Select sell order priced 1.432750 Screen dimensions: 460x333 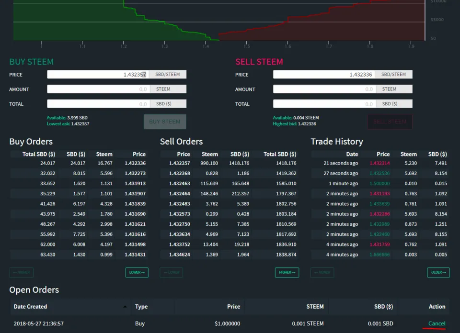coord(230,224)
